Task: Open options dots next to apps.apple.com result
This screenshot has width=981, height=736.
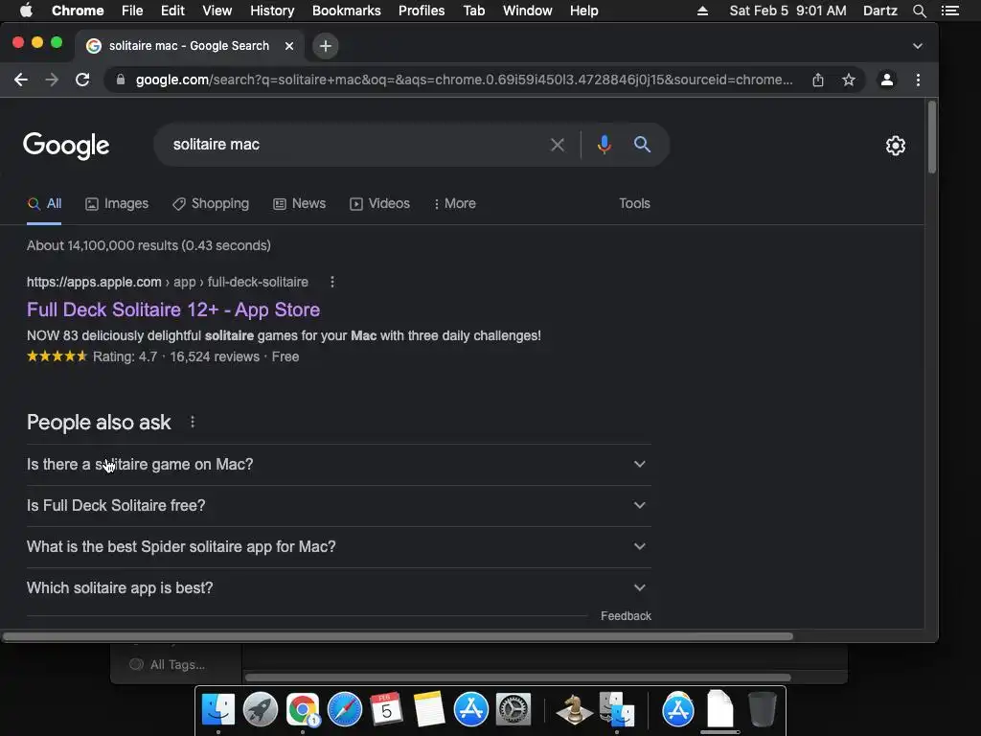Action: point(332,282)
